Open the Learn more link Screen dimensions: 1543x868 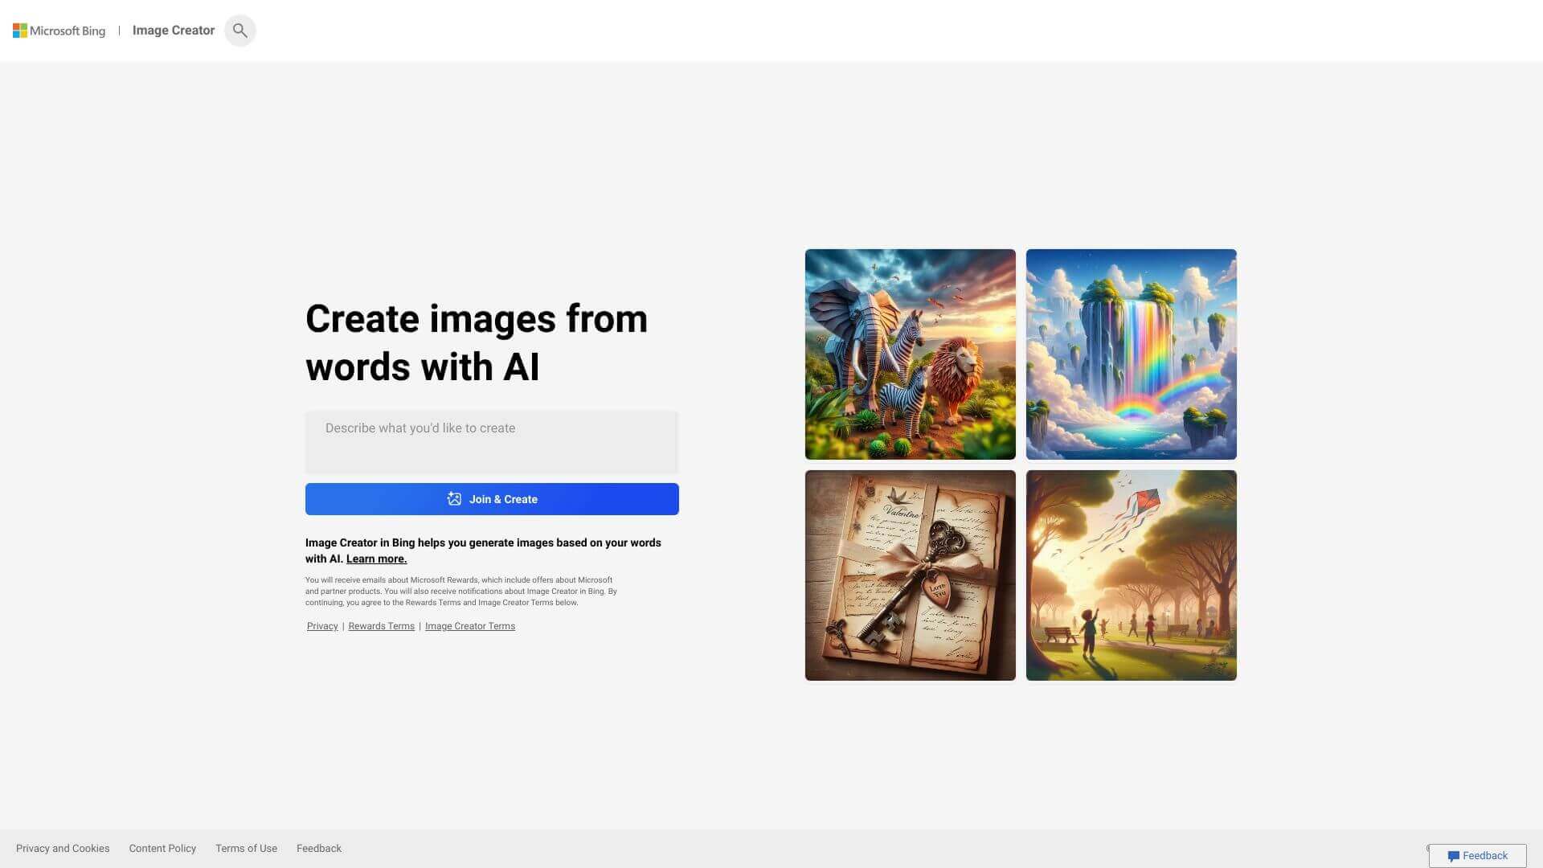375,558
